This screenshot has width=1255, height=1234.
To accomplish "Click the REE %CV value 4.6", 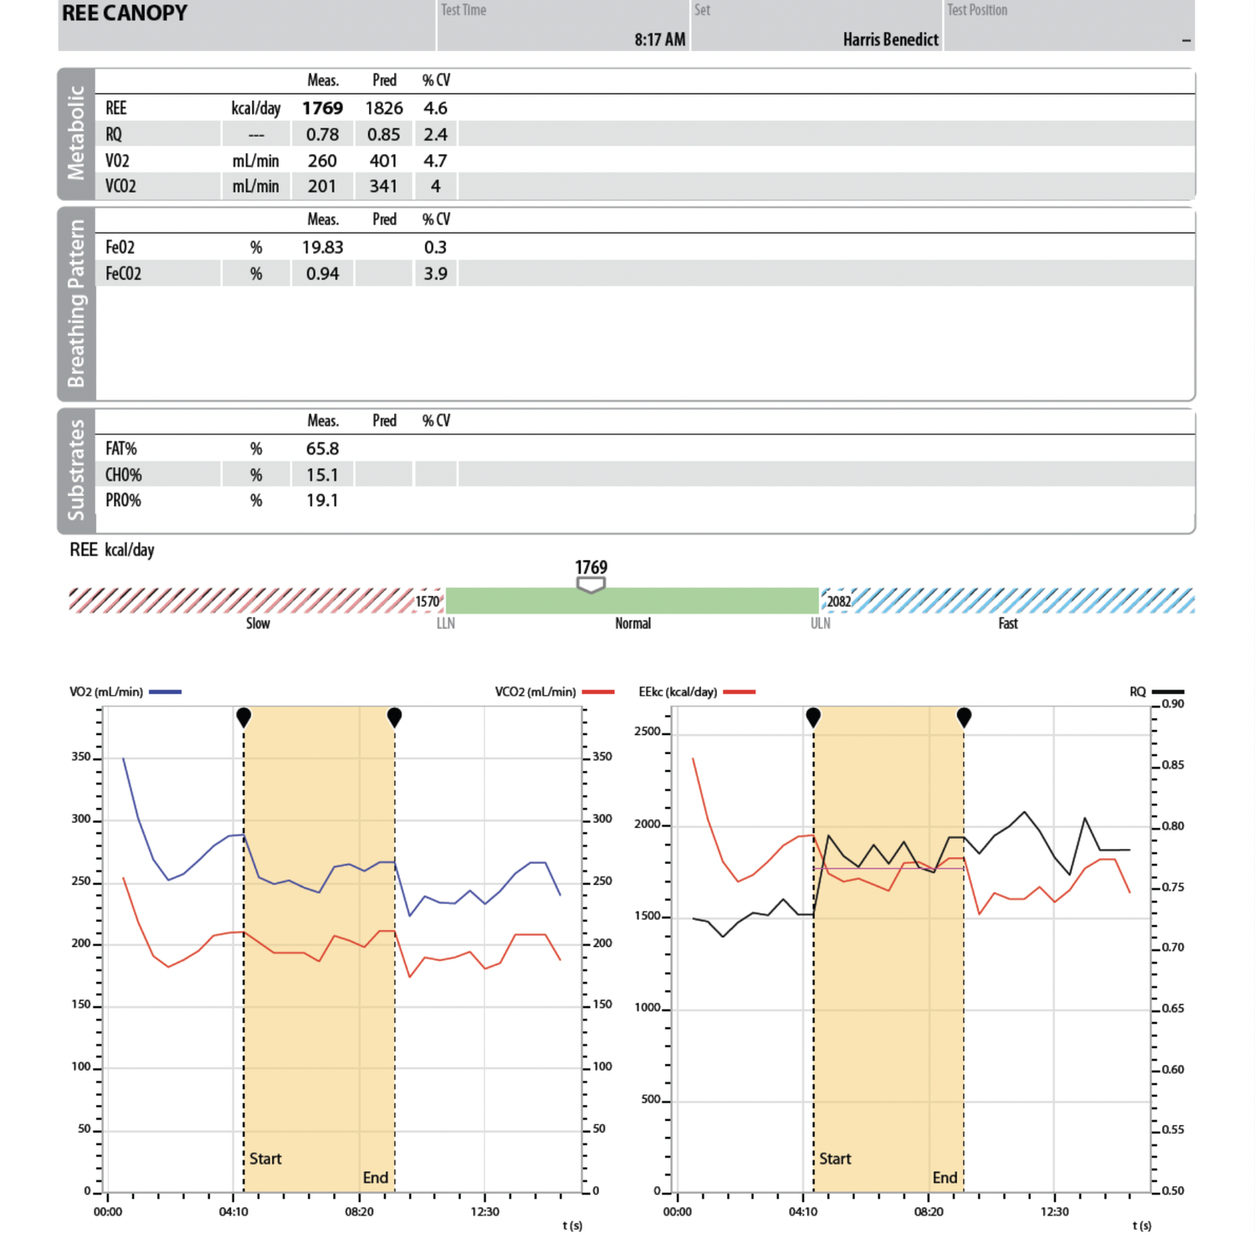I will coord(435,108).
